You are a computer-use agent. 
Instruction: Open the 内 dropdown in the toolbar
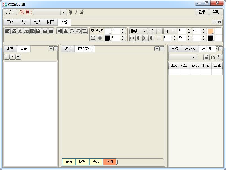click(170, 31)
